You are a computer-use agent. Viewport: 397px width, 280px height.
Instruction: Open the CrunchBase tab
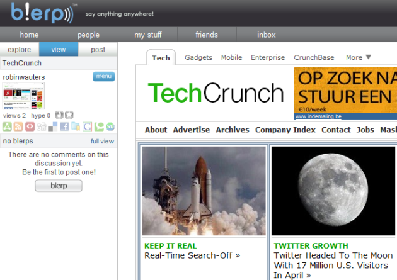click(314, 57)
